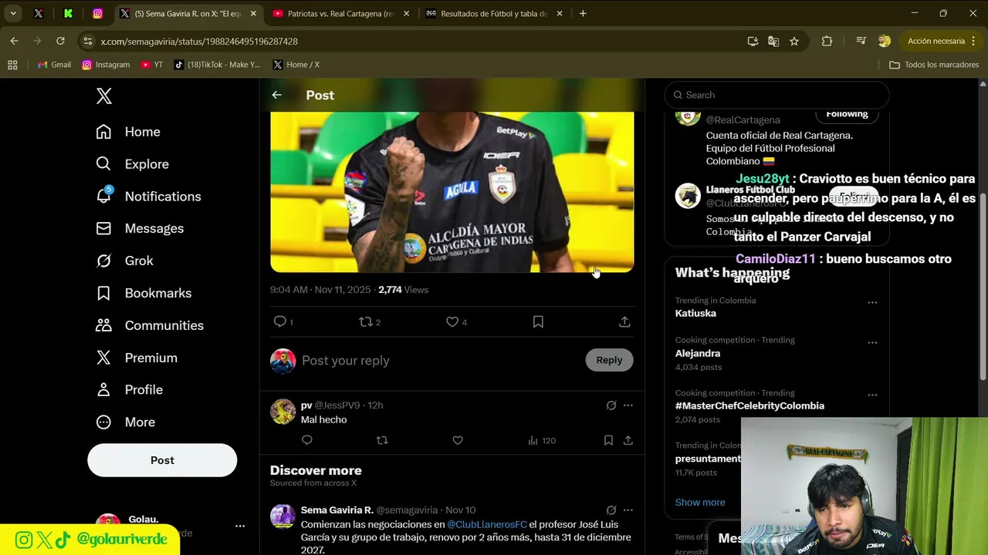Open browser extensions puzzle icon
Viewport: 988px width, 555px height.
tap(827, 42)
